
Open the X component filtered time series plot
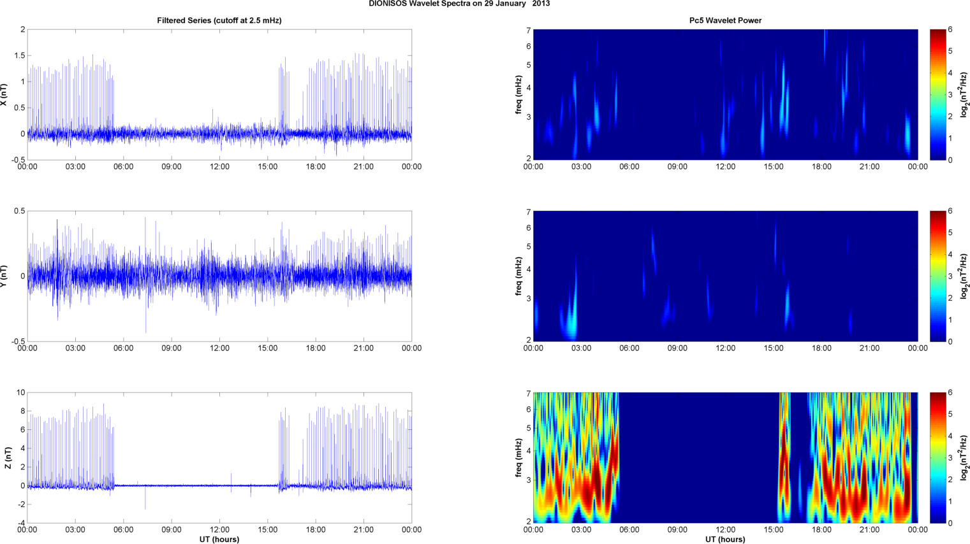[219, 94]
